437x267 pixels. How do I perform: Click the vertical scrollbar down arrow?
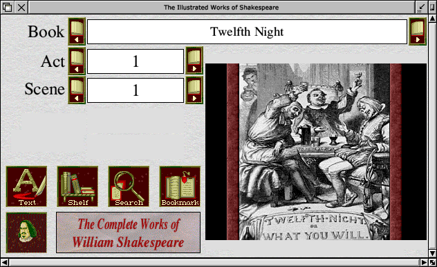click(433, 253)
